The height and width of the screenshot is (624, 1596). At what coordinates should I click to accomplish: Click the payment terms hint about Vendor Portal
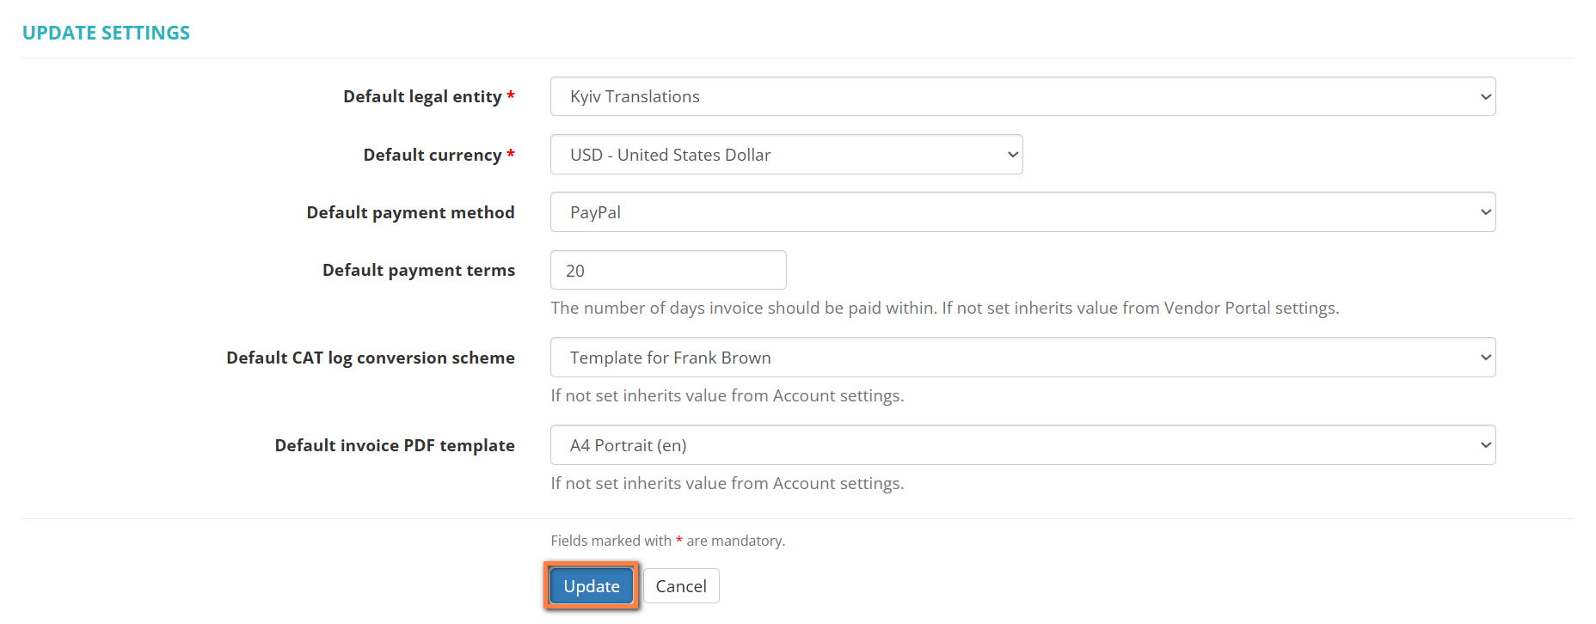point(944,309)
